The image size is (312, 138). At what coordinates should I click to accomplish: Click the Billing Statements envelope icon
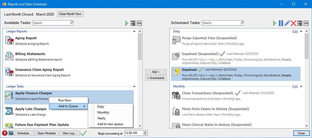(10, 56)
